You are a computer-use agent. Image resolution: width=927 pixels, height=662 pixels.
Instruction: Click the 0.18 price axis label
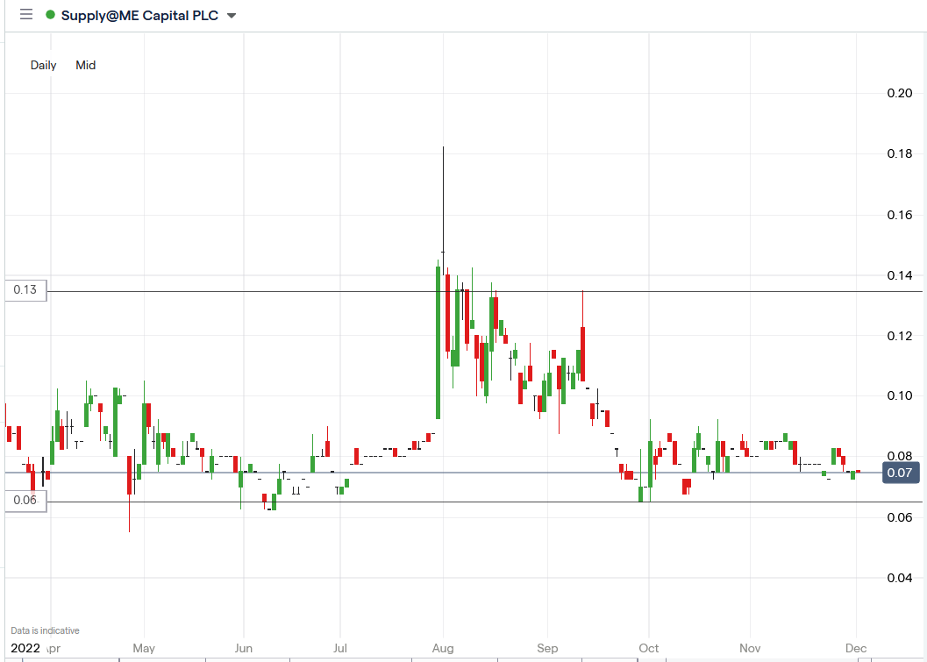tap(900, 153)
